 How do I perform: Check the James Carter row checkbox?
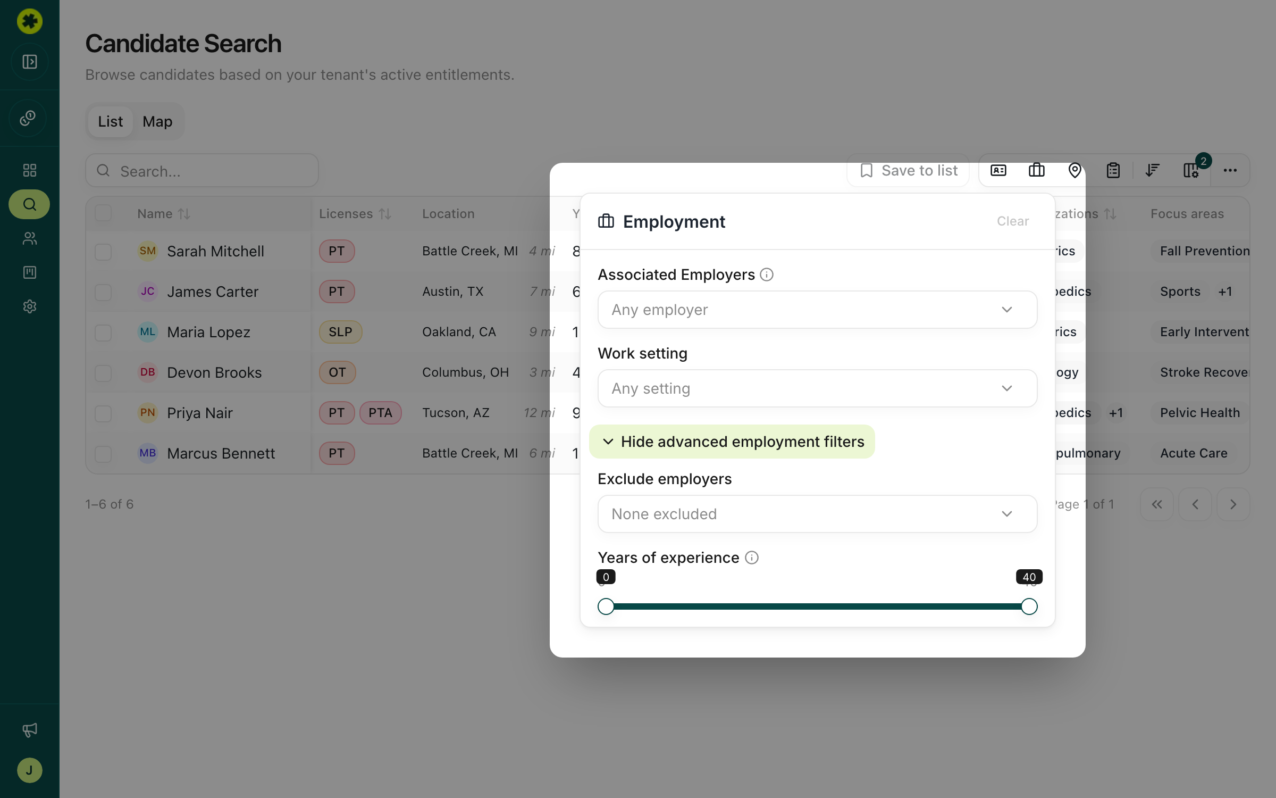tap(103, 292)
